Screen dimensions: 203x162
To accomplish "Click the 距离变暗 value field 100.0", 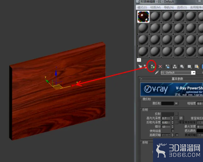I will [x=166, y=135].
